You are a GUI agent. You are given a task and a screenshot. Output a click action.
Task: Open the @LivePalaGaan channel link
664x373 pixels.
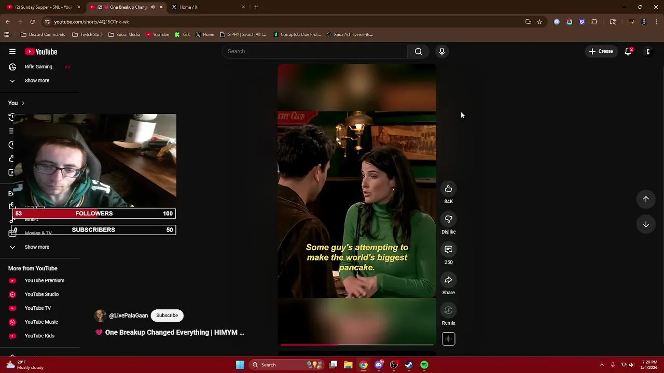128,315
